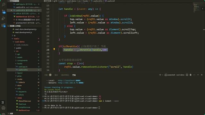Select the powershell vue3-demo terminal
205x115 pixels.
point(174,75)
